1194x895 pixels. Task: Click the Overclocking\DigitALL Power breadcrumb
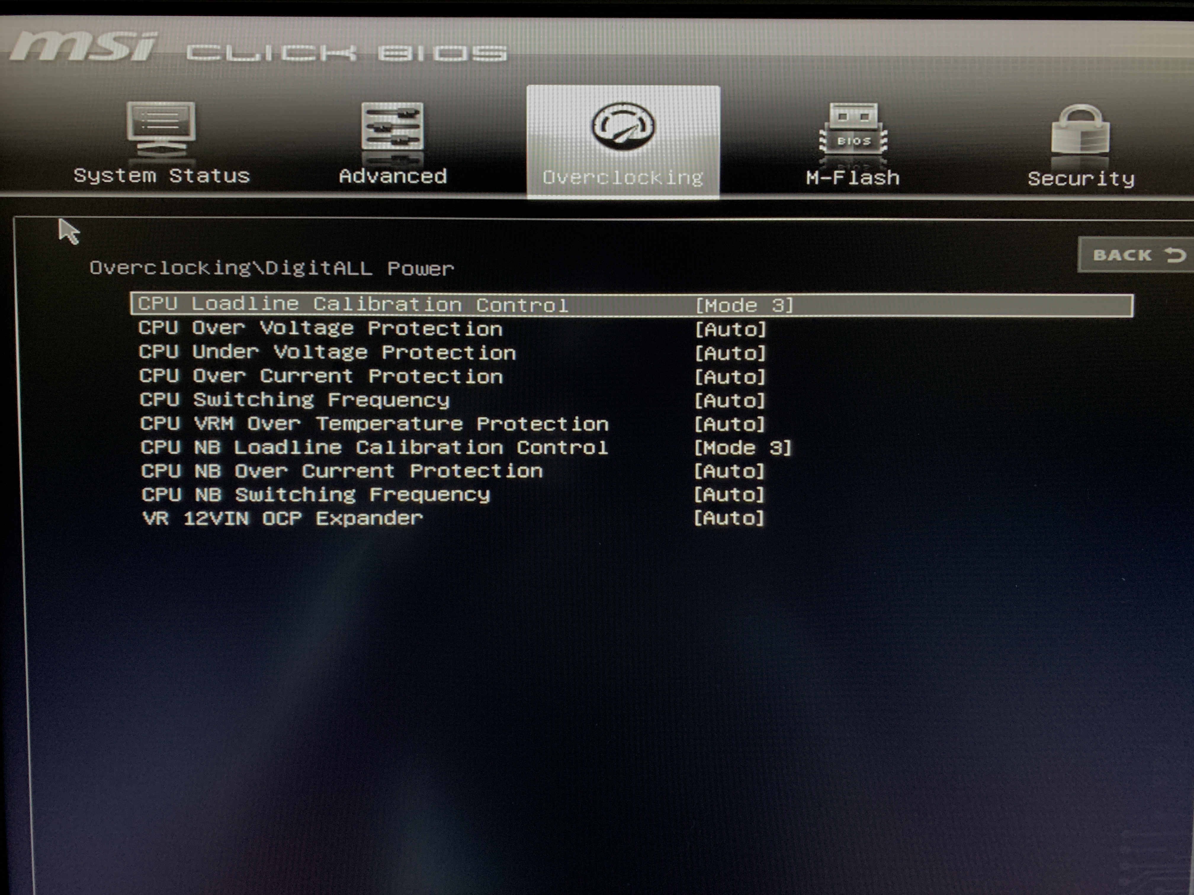pos(272,269)
